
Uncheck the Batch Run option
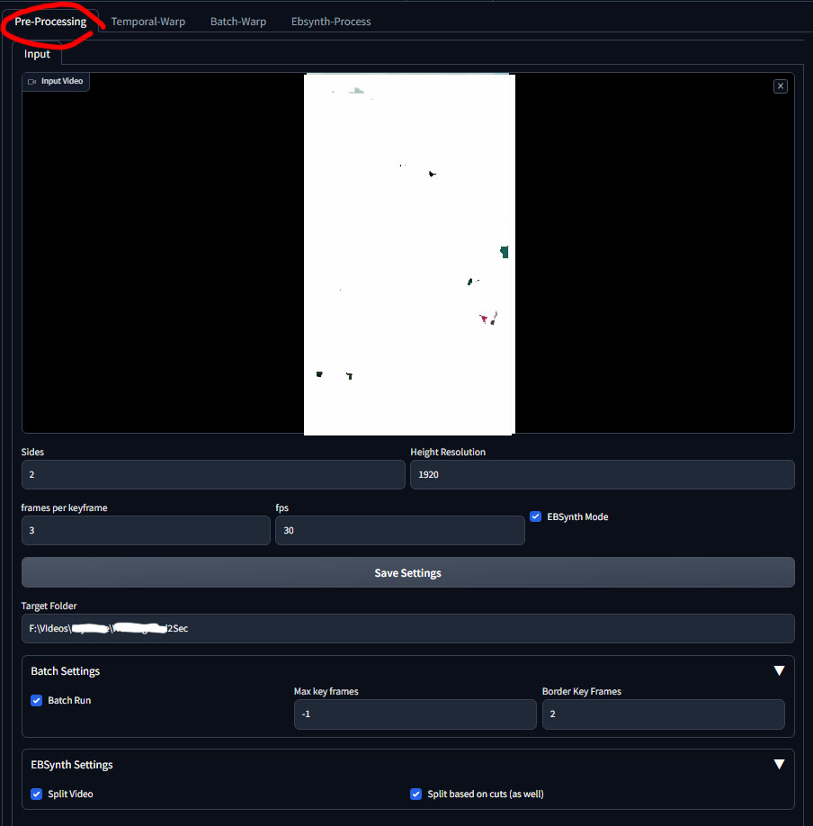[36, 700]
